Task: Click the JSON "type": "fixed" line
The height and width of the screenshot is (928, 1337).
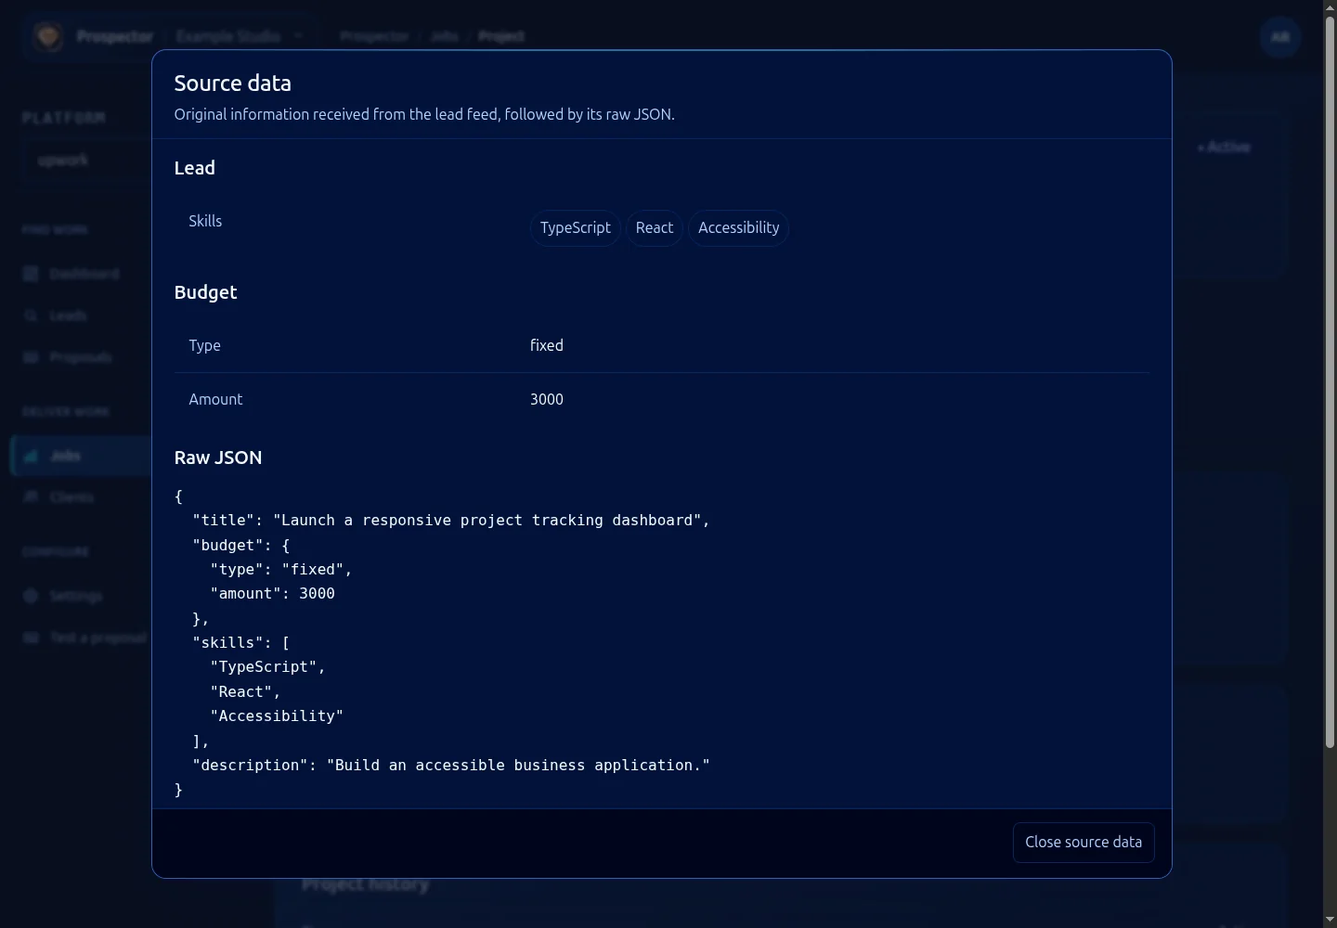Action: [281, 570]
